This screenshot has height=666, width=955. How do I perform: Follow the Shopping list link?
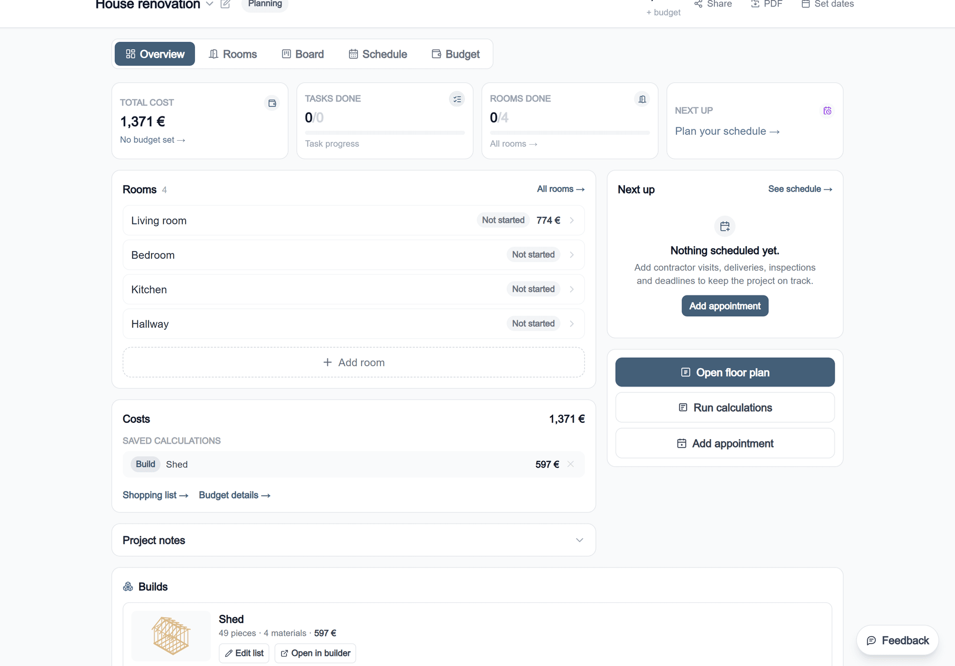(155, 495)
